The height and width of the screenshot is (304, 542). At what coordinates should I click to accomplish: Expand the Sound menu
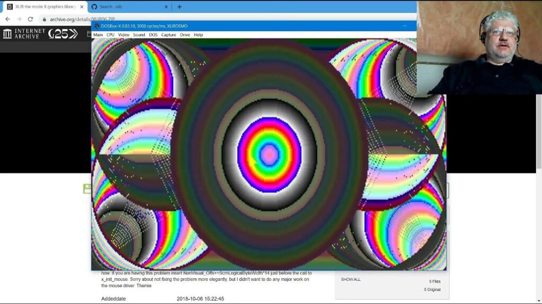coord(139,35)
